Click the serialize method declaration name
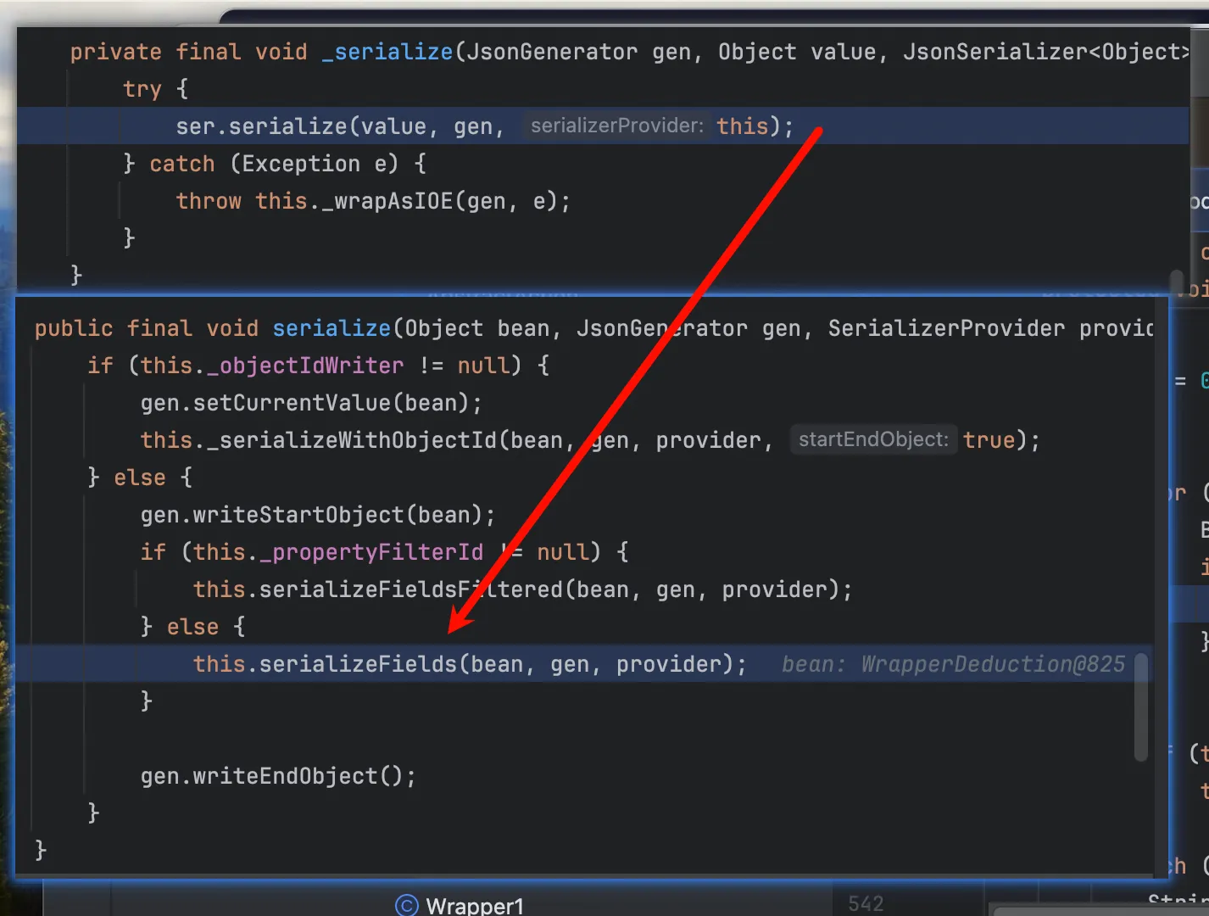The width and height of the screenshot is (1209, 916). (x=331, y=328)
